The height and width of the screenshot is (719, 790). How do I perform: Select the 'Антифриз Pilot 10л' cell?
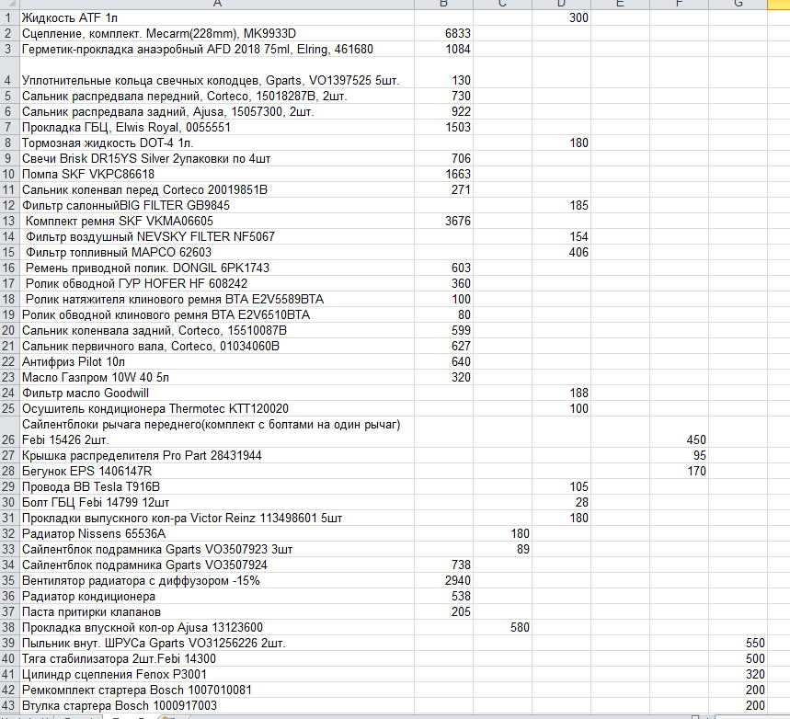pos(217,361)
